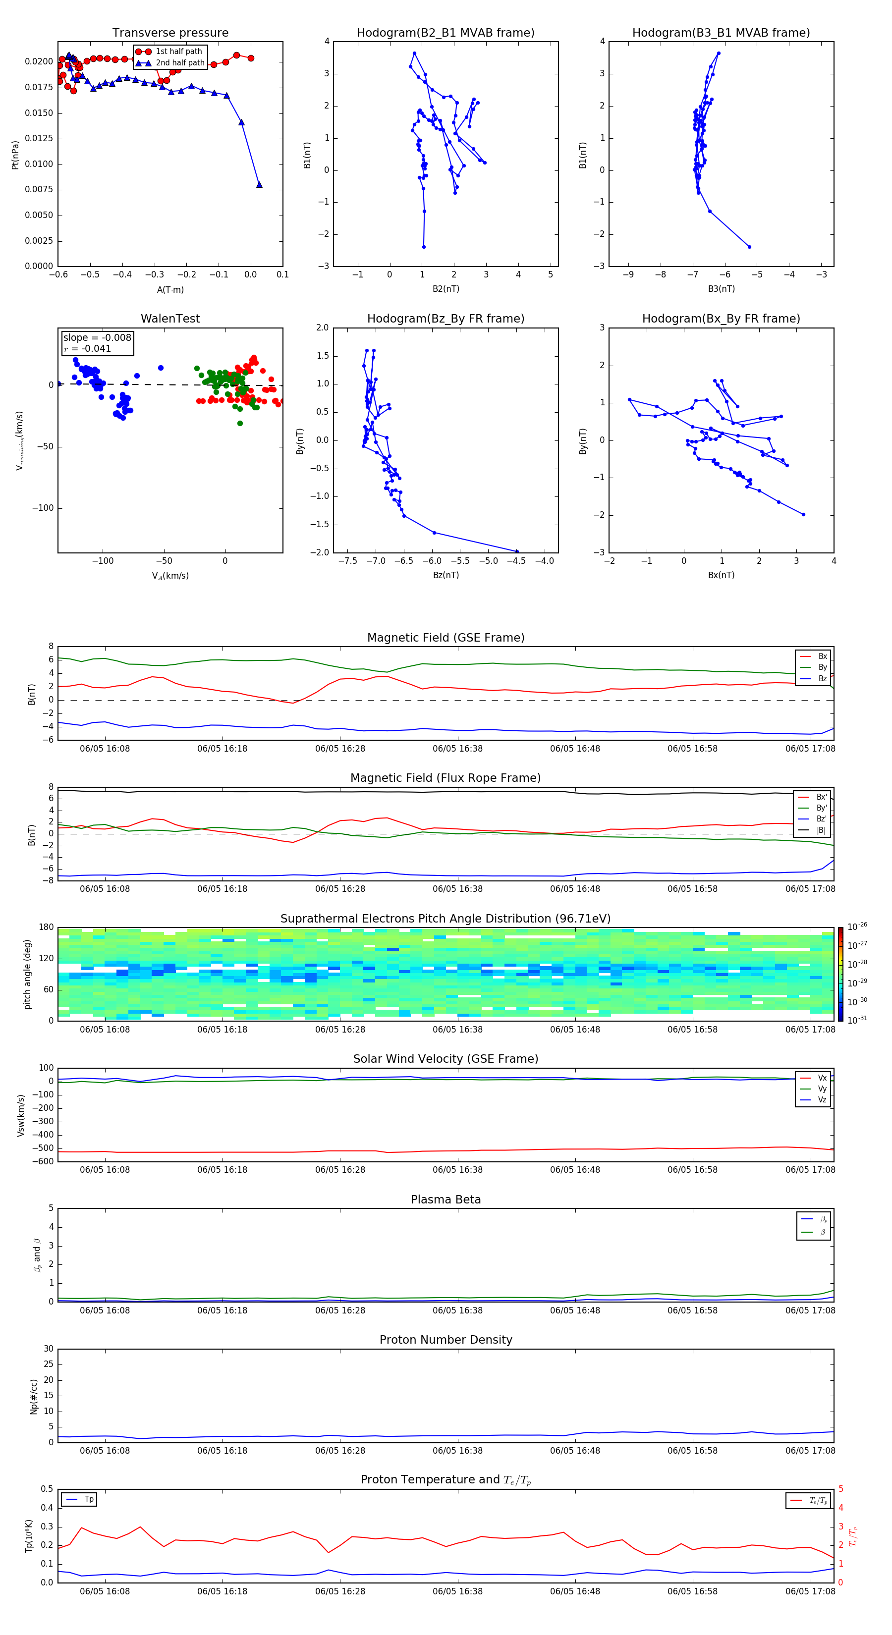892x1635 pixels.
Task: Select '2nd half path' legend entry
Action: point(170,63)
